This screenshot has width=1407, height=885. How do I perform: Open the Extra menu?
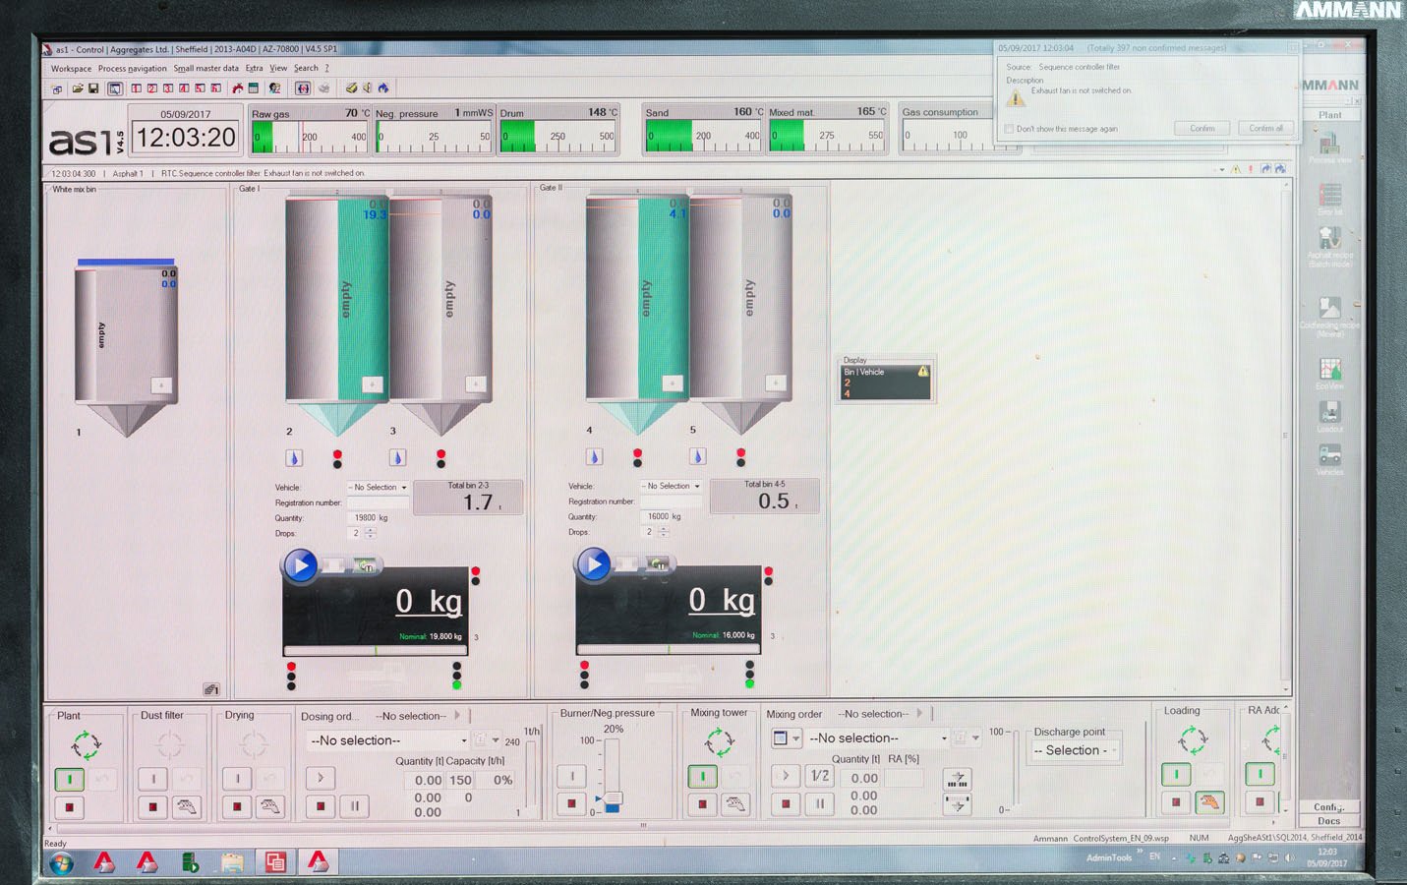[x=254, y=69]
